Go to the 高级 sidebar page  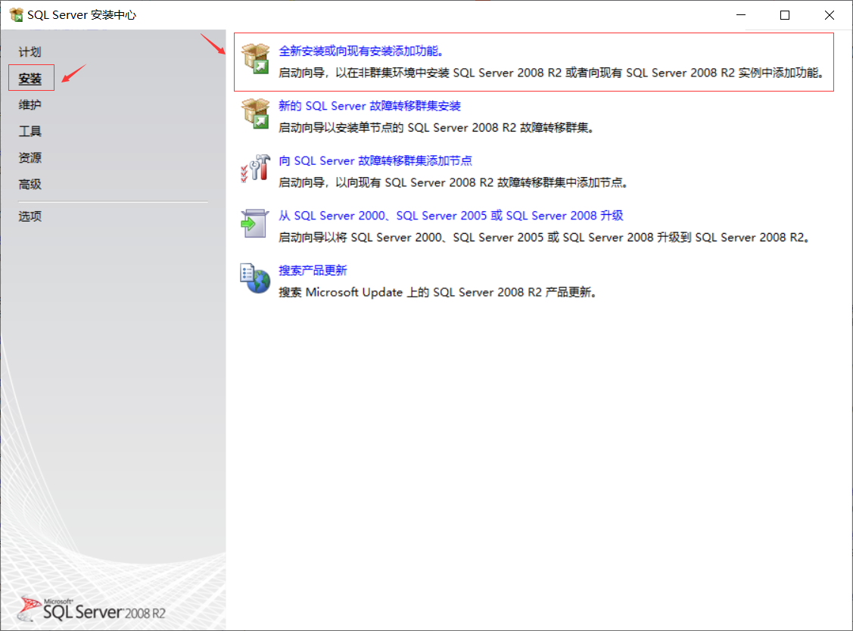point(30,185)
